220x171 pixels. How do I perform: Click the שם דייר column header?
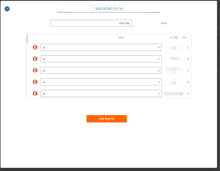(173, 37)
